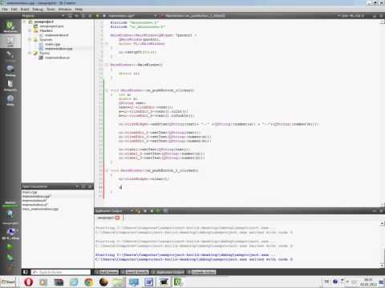Open the Help menu
Image resolution: width=385 pixels, height=288 pixels.
[x=79, y=9]
